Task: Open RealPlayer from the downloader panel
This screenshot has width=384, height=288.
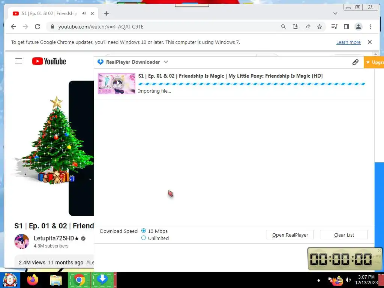Action: coord(290,235)
